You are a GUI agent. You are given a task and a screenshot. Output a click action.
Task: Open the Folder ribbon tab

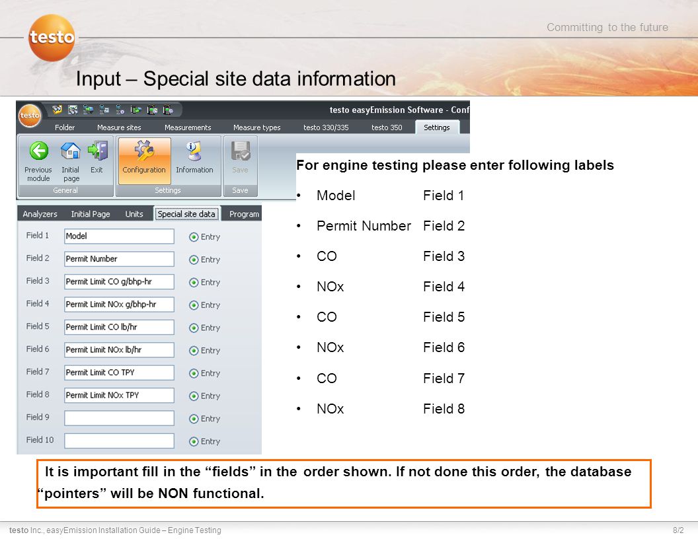pos(65,127)
